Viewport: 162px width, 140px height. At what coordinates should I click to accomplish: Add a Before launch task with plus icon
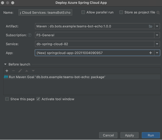7,71
